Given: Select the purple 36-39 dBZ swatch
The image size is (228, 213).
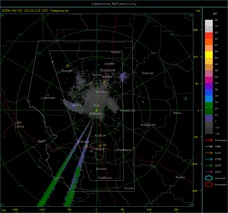Looking at the screenshot, I should pyautogui.click(x=209, y=86).
